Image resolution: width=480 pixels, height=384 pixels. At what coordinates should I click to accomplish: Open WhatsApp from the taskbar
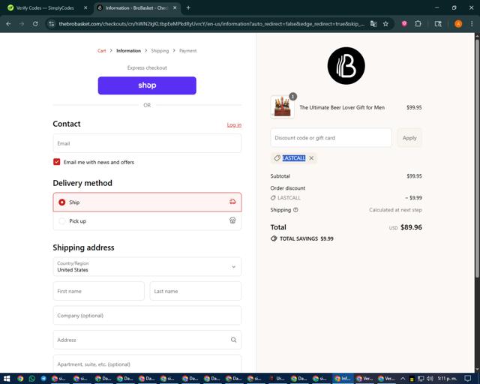(x=31, y=379)
